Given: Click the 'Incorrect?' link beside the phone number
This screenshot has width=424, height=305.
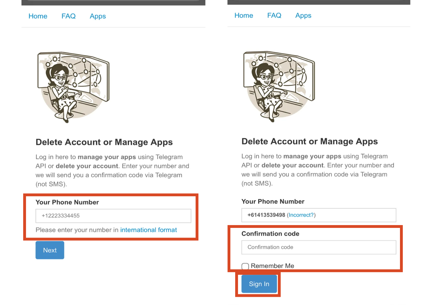Looking at the screenshot, I should coord(301,215).
